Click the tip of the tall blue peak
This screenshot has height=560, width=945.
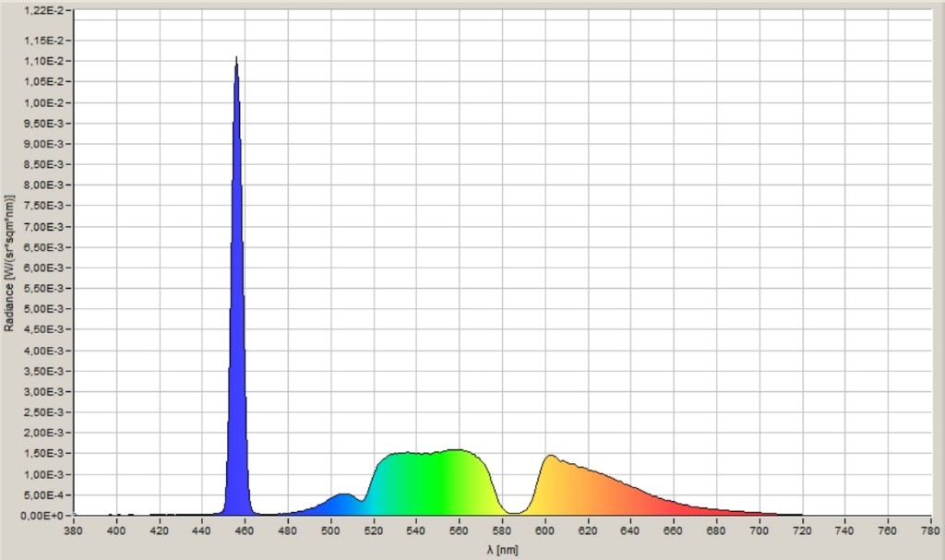(236, 60)
